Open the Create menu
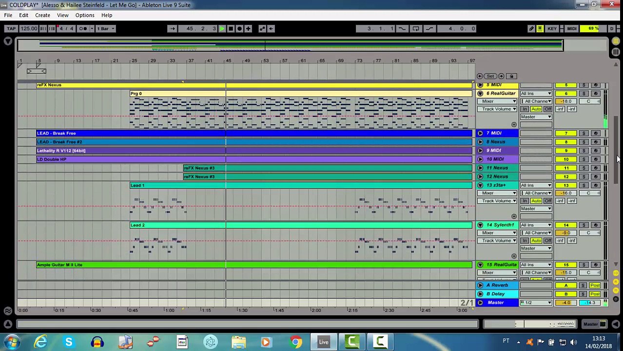623x351 pixels. pyautogui.click(x=42, y=15)
